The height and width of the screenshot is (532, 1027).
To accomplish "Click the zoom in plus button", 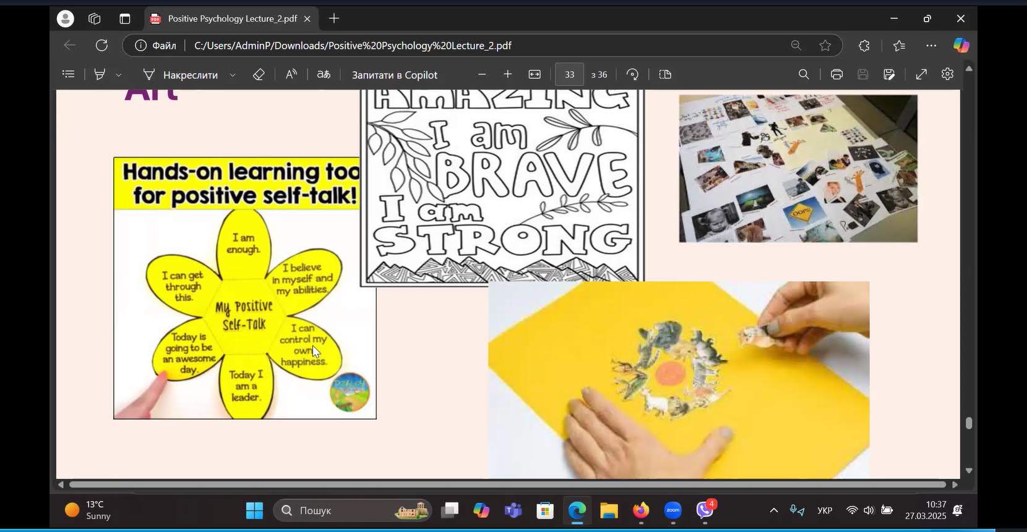I will click(x=507, y=74).
